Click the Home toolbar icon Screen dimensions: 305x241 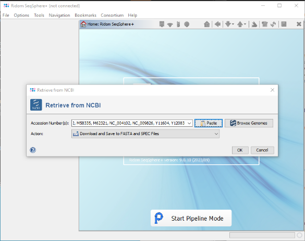(207, 25)
